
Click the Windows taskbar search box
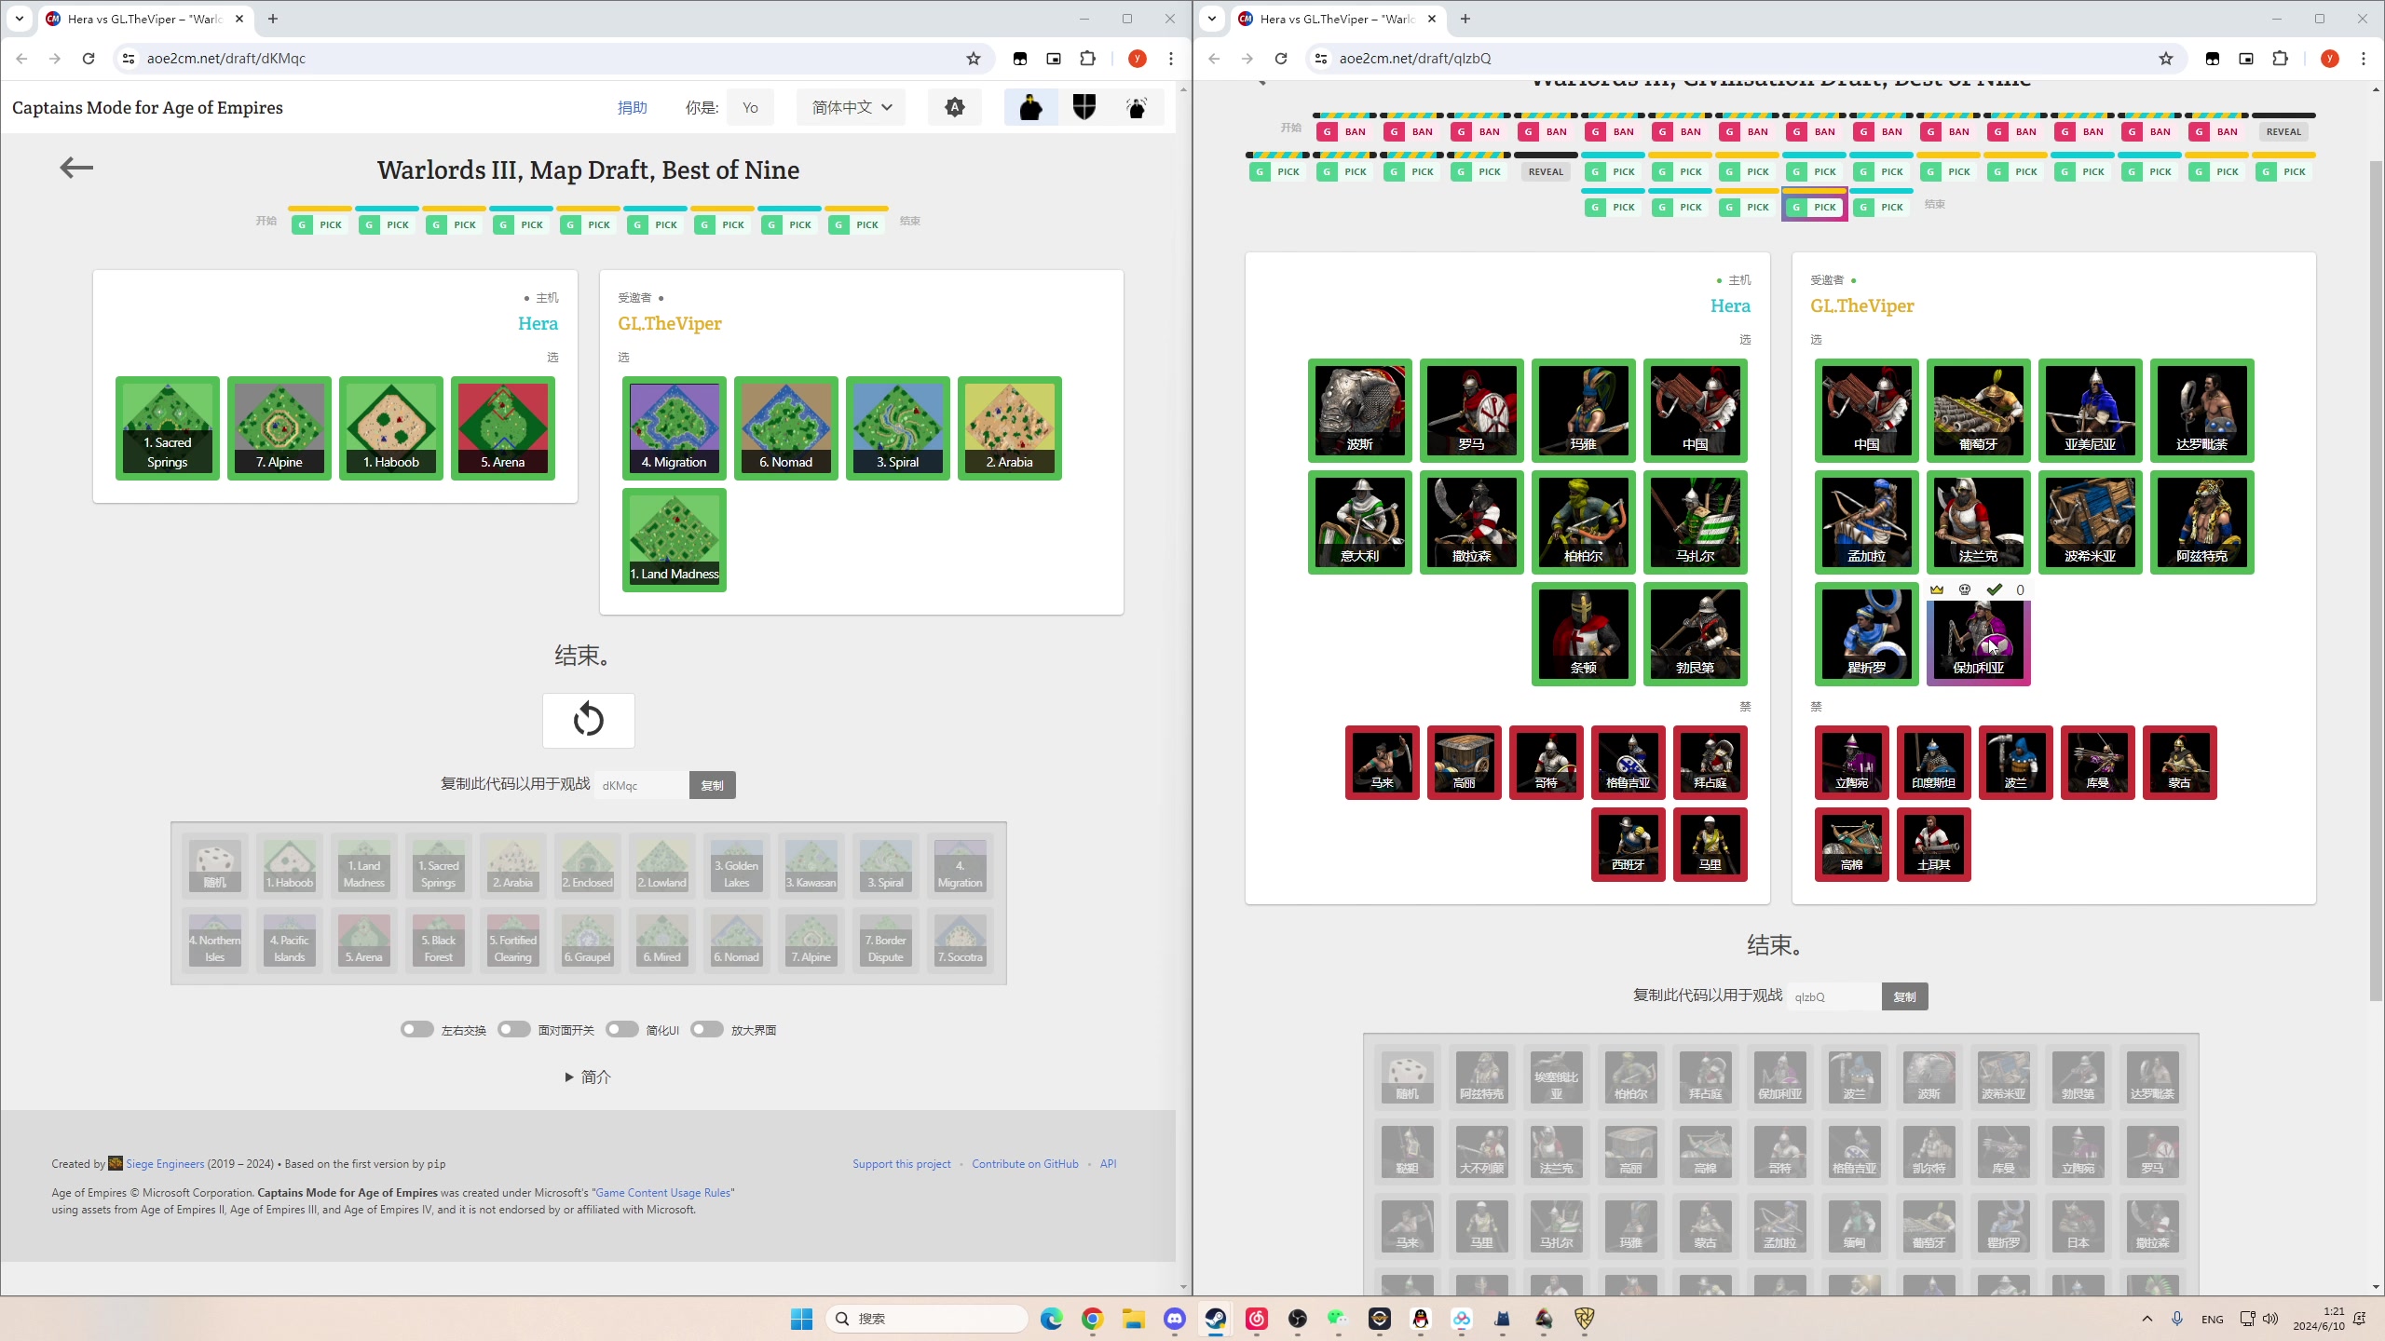pos(927,1319)
